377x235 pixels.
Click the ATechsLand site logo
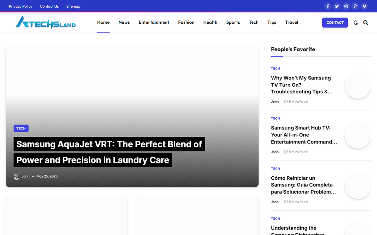(46, 22)
